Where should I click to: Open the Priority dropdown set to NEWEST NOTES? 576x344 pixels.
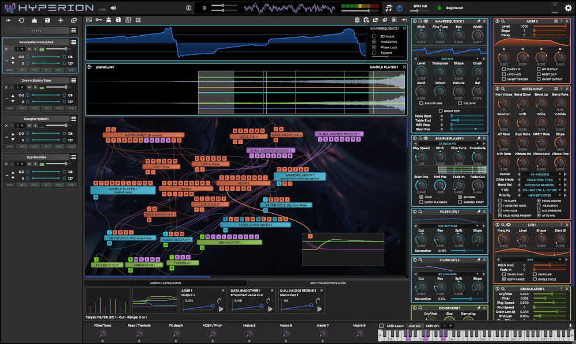click(540, 195)
